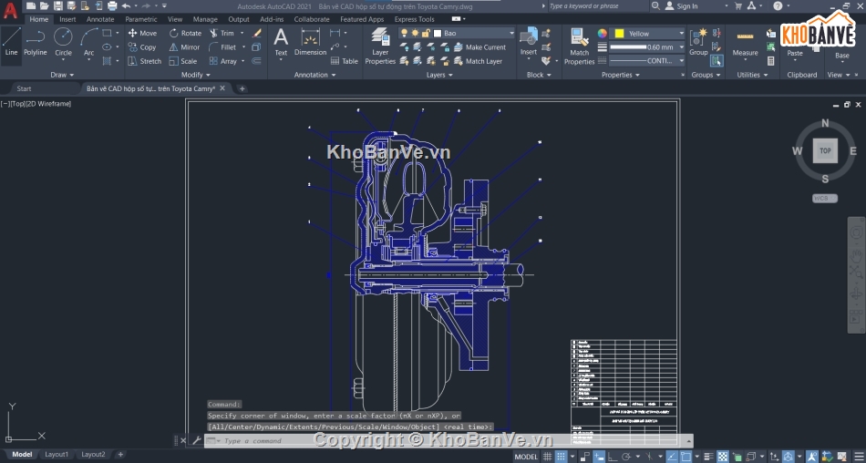Select the Circle tool
This screenshot has height=463, width=866.
point(63,42)
